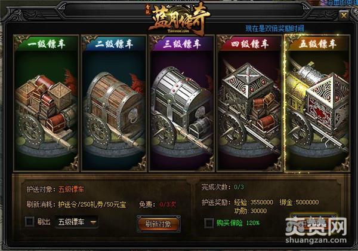This screenshot has width=358, height=251.
Task: Click the 刷新对象 refresh button
Action: tap(159, 224)
